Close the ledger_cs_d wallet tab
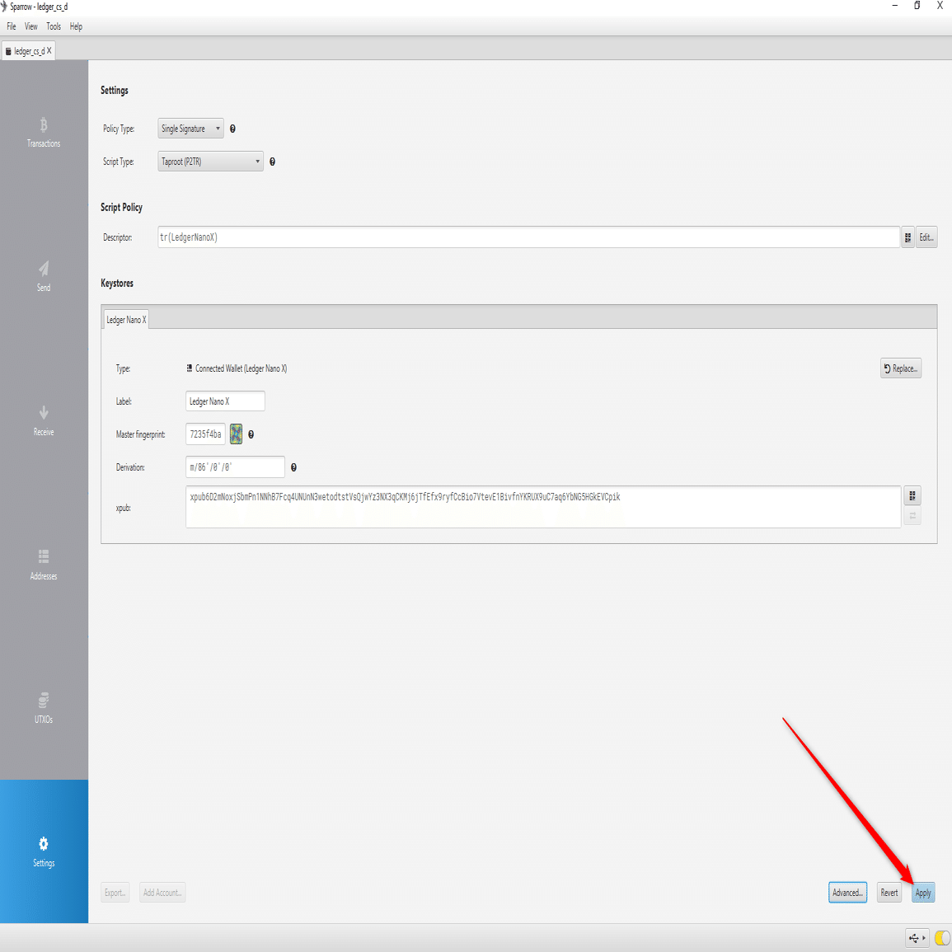 [49, 51]
